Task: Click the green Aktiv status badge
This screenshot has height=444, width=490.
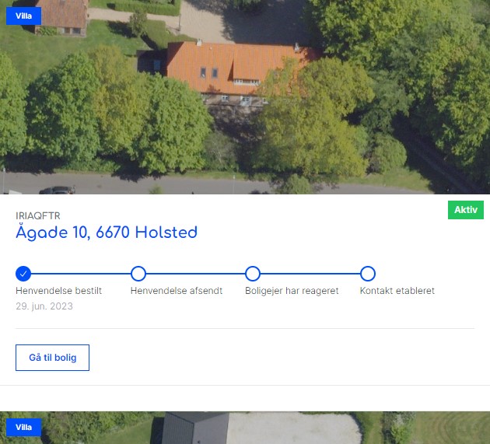Action: [465, 210]
